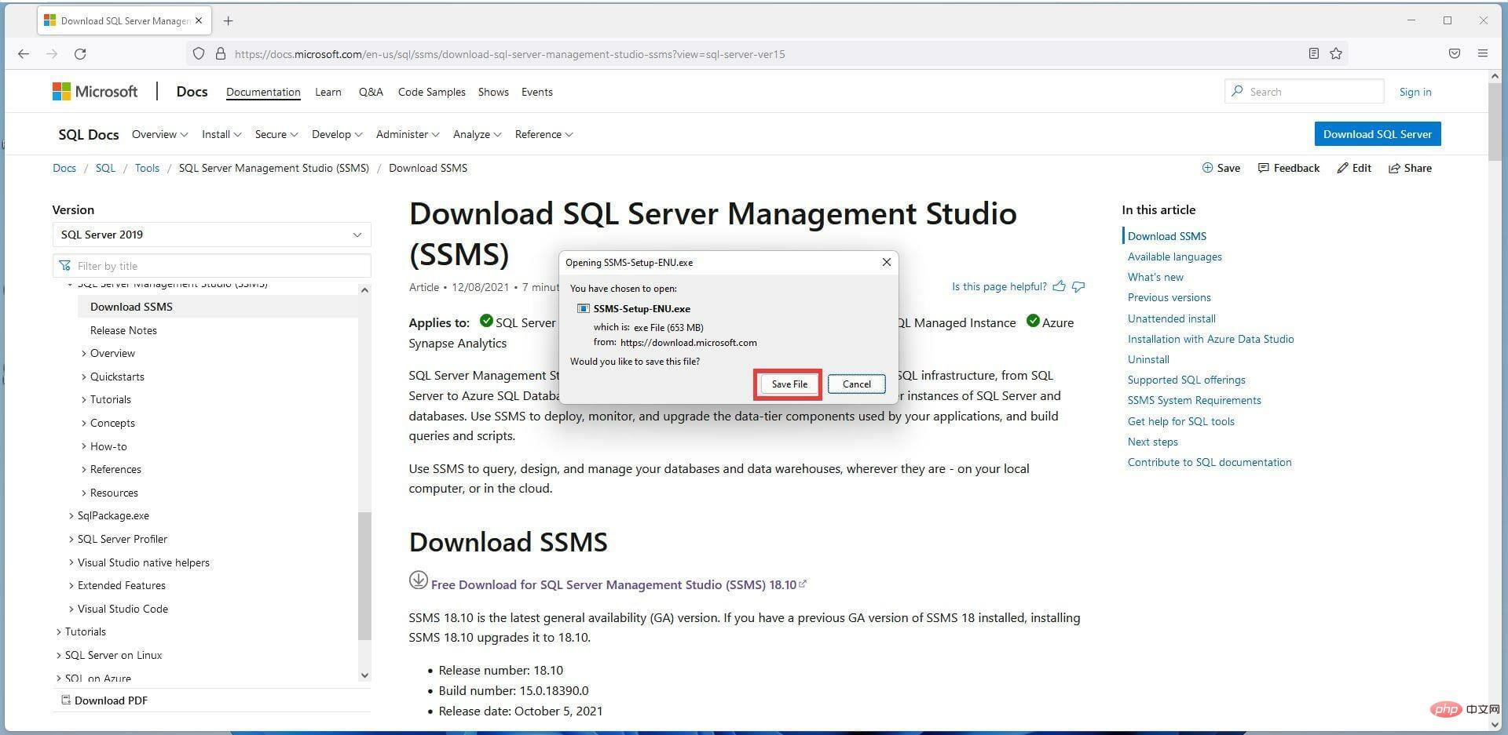Click Sign in link
Viewport: 1508px width, 735px height.
pos(1415,92)
